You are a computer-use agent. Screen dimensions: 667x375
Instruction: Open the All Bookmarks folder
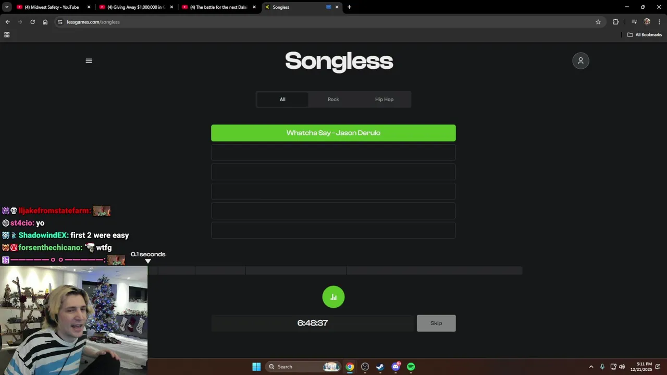tap(645, 35)
